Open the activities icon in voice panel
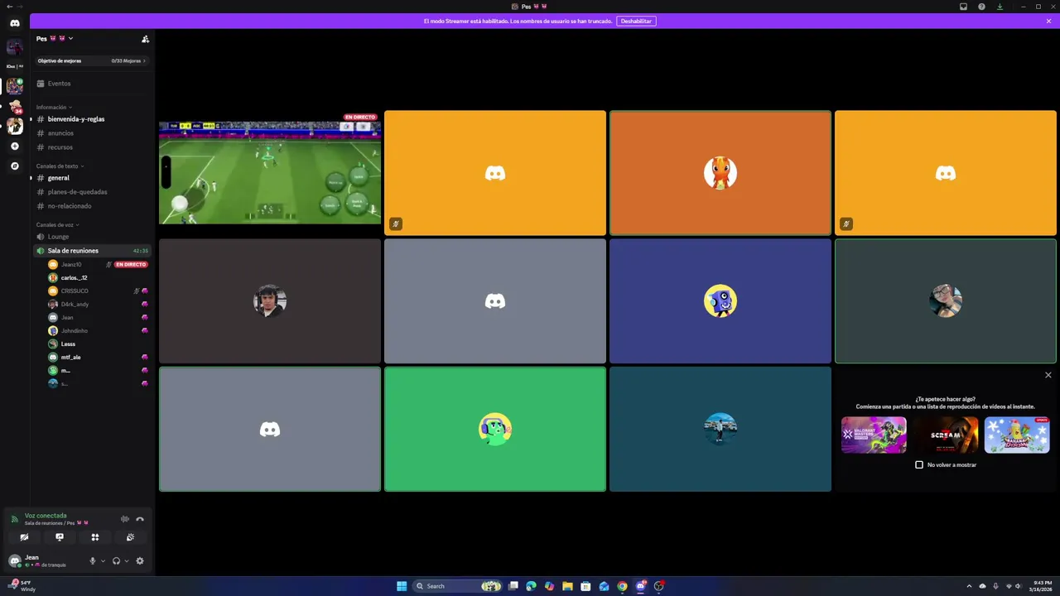Viewport: 1060px width, 596px height. [x=95, y=537]
